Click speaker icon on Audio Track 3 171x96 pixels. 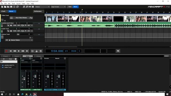coord(11,31)
